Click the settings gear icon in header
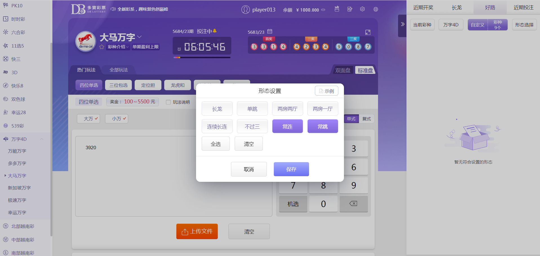Screen dimensions: 540x256 coord(362,9)
